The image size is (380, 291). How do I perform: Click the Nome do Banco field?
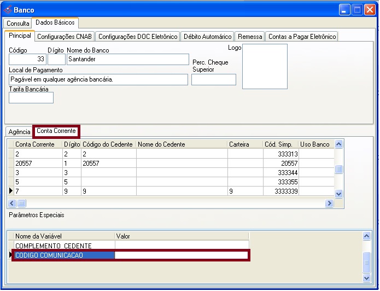click(127, 59)
